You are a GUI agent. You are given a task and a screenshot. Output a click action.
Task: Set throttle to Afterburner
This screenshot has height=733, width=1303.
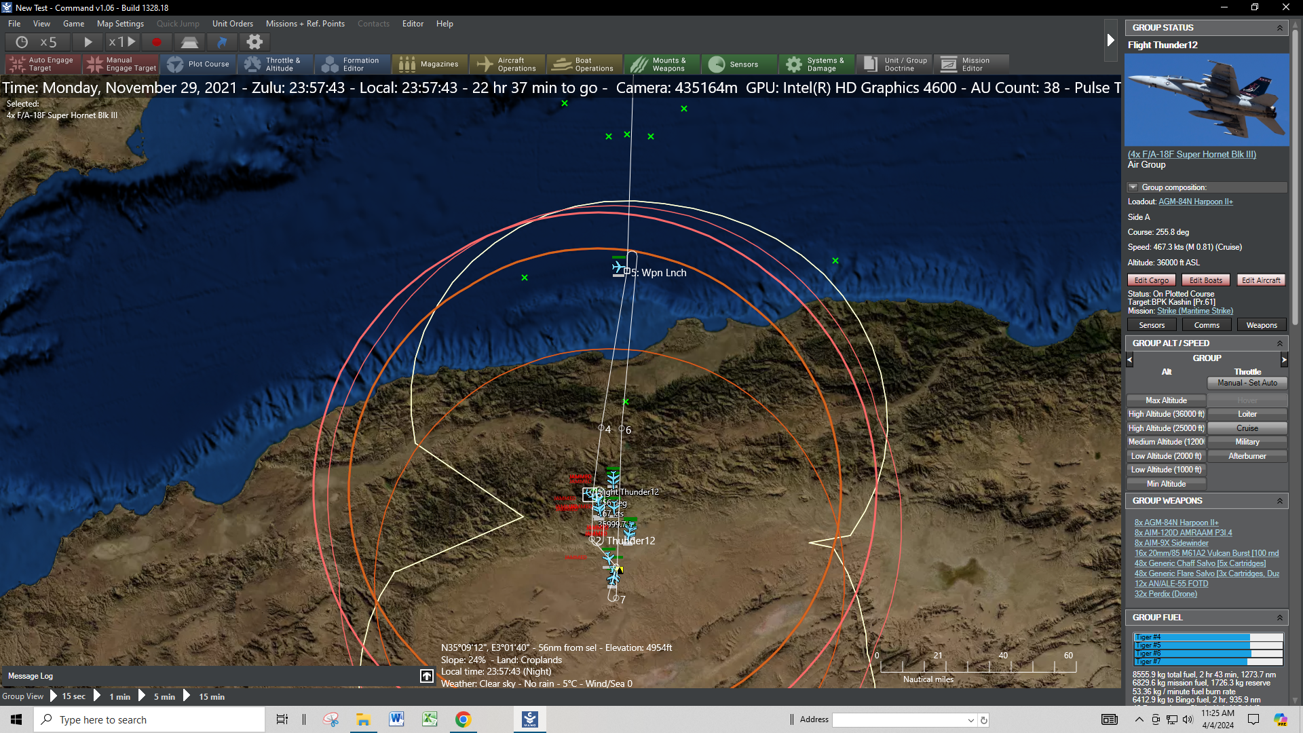(x=1247, y=456)
